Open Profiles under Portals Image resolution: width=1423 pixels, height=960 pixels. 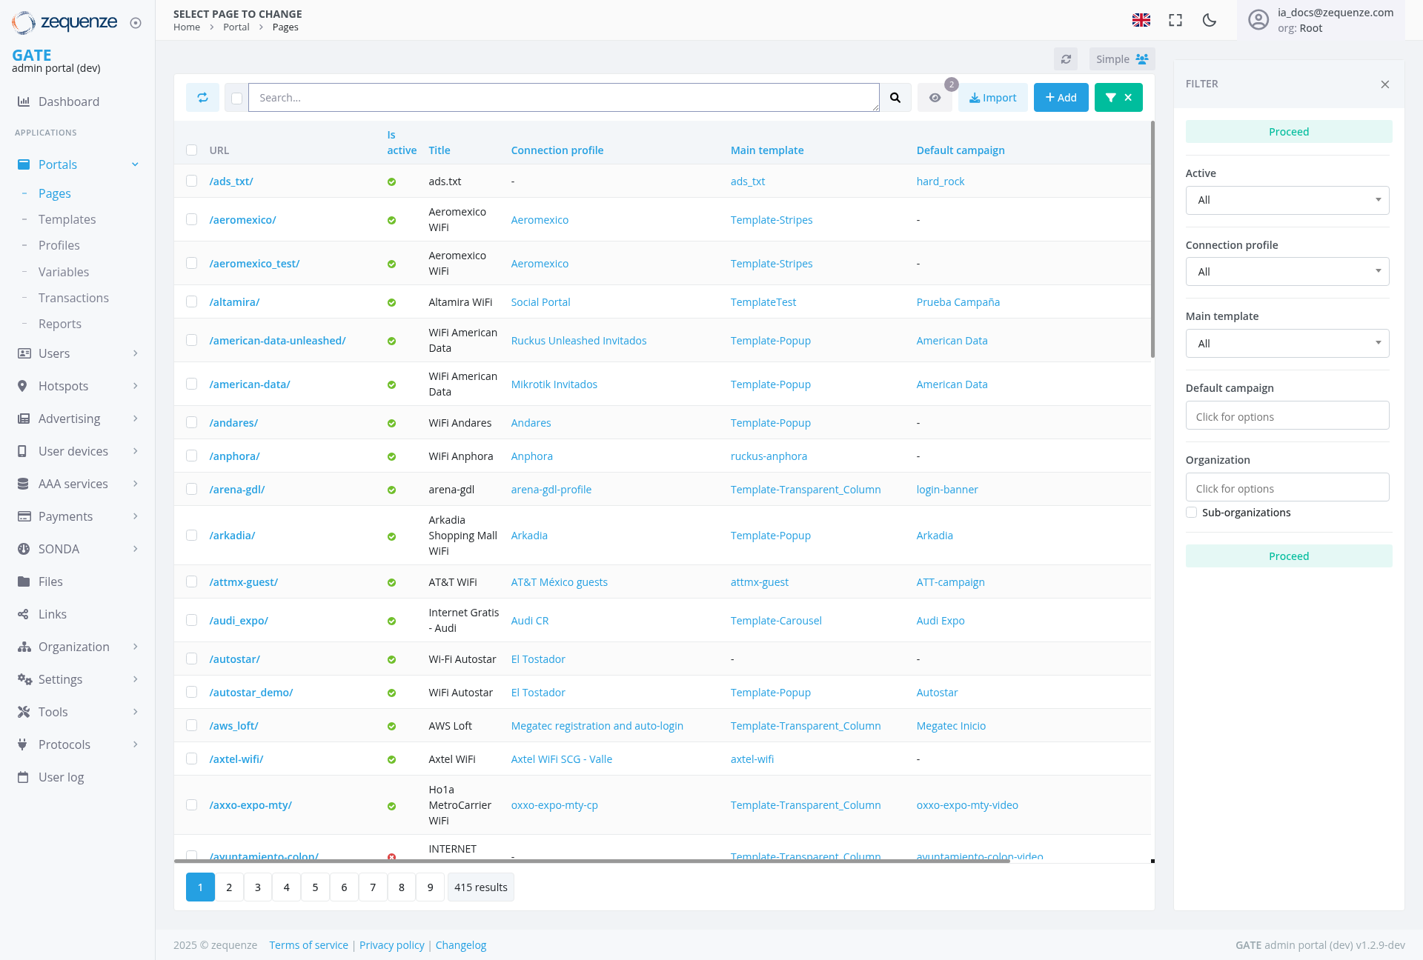click(59, 245)
